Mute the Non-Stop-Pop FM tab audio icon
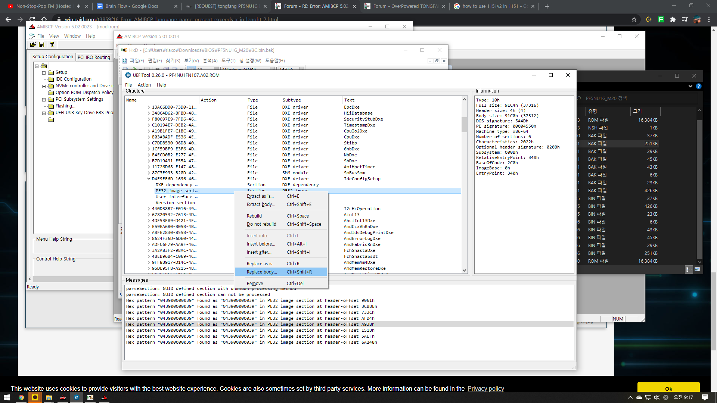 point(78,6)
